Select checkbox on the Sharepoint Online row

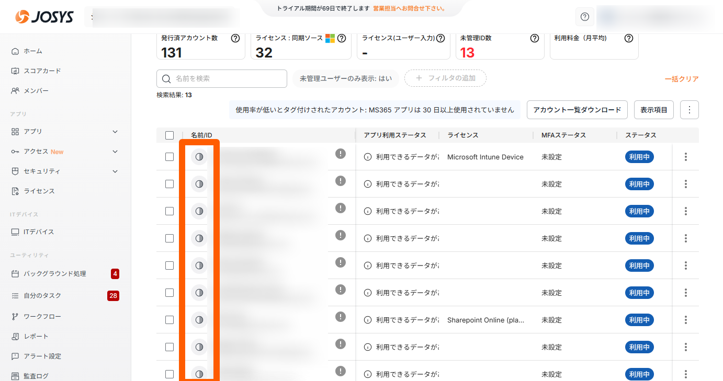[x=170, y=320]
